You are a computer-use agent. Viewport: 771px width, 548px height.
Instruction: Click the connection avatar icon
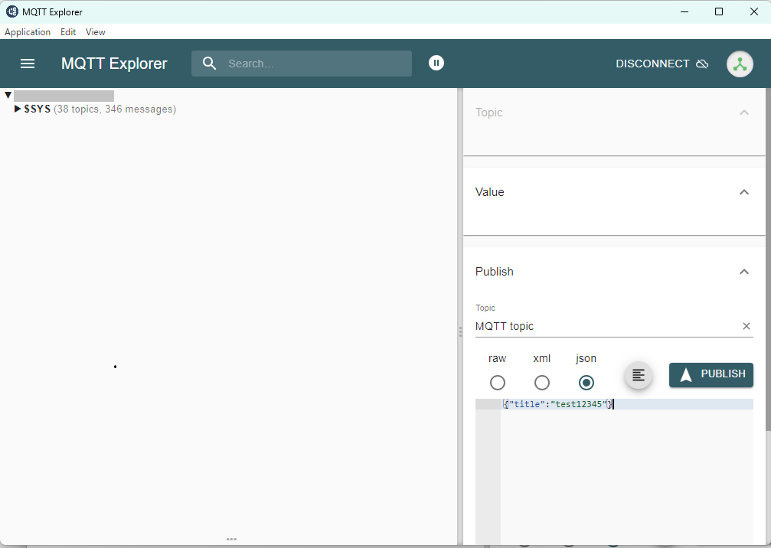pyautogui.click(x=739, y=64)
